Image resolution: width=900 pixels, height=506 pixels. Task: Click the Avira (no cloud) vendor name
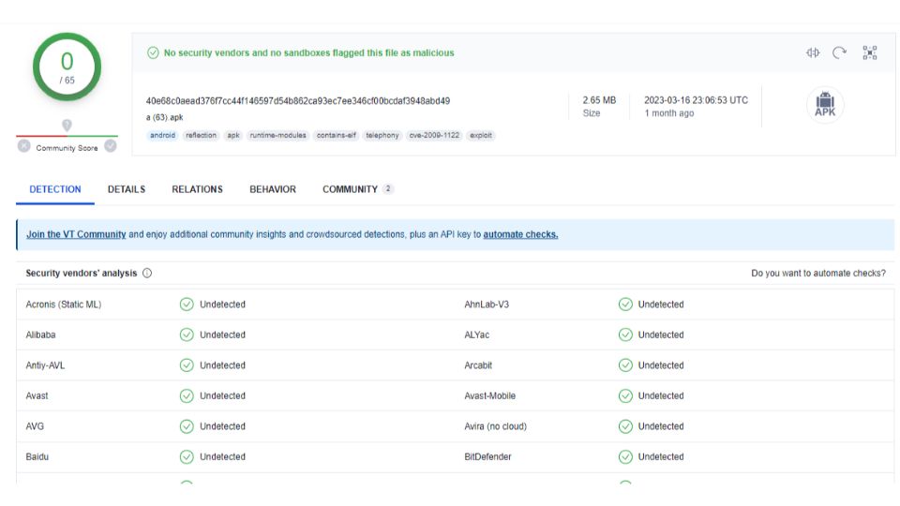click(x=495, y=426)
